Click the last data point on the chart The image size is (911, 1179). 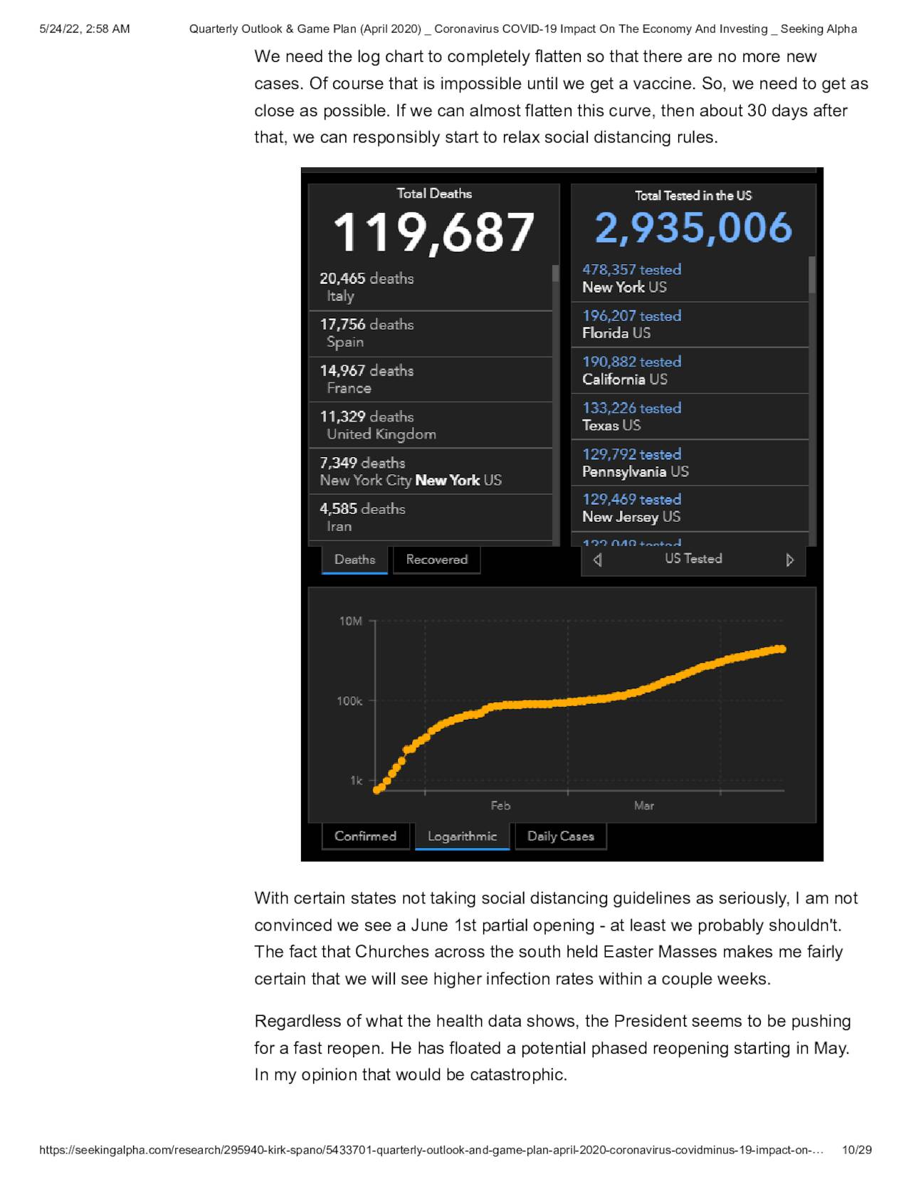782,649
